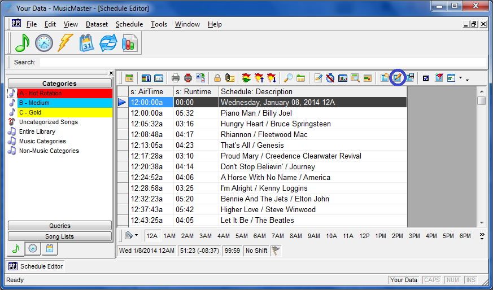
Task: Click the black printer icon
Action: [x=176, y=78]
